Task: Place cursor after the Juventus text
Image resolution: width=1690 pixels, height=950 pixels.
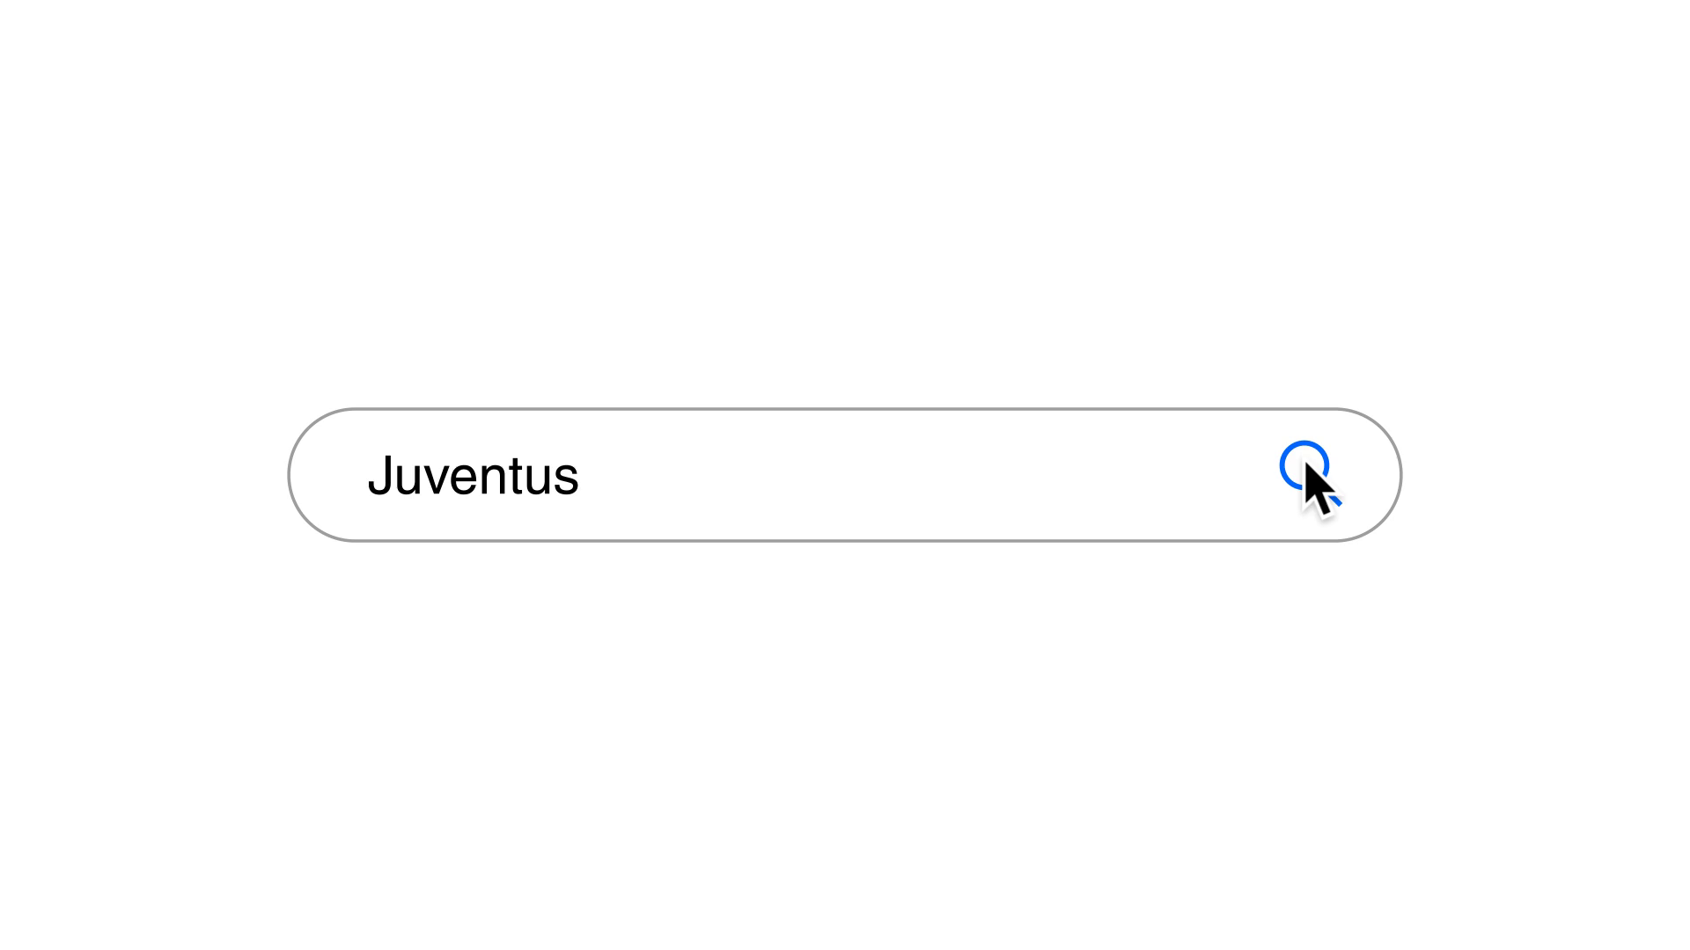Action: tap(581, 476)
